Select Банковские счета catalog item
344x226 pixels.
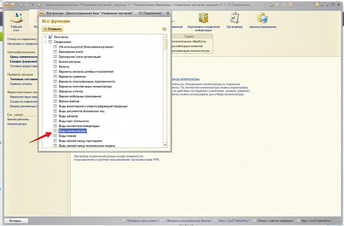[x=71, y=52]
